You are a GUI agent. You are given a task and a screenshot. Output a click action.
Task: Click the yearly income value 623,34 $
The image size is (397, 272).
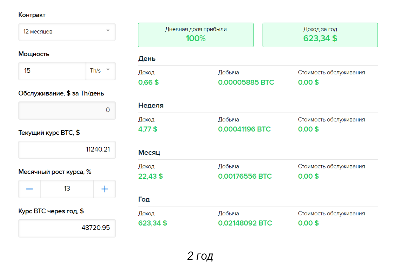pos(153,223)
